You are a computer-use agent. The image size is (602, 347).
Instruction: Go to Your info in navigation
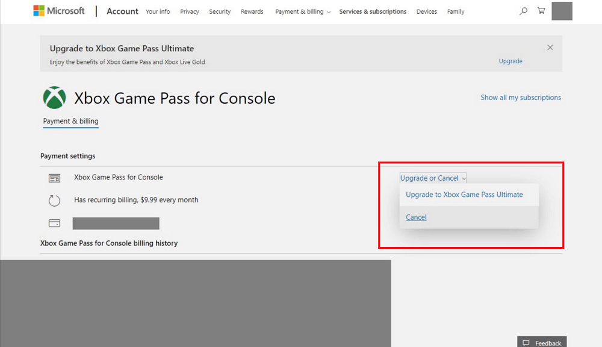[x=158, y=11]
